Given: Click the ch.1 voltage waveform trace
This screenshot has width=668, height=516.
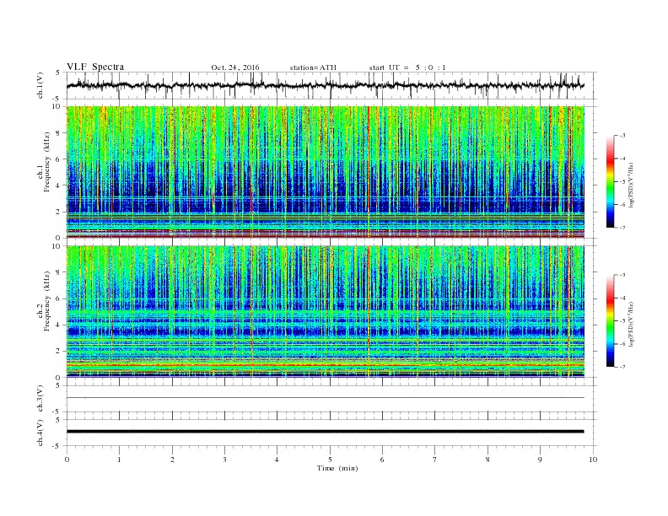Looking at the screenshot, I should pyautogui.click(x=325, y=85).
